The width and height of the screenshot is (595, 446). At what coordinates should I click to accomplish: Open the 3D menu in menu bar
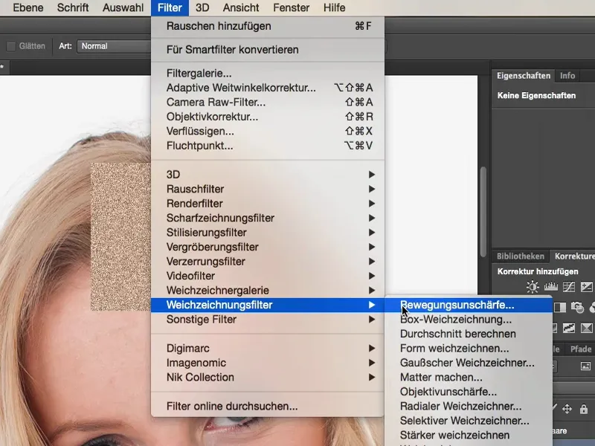(202, 7)
